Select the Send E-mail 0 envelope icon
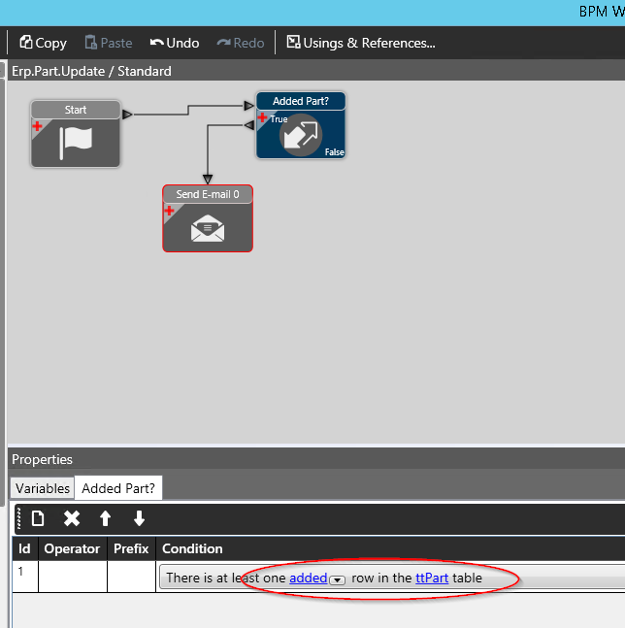 point(208,228)
